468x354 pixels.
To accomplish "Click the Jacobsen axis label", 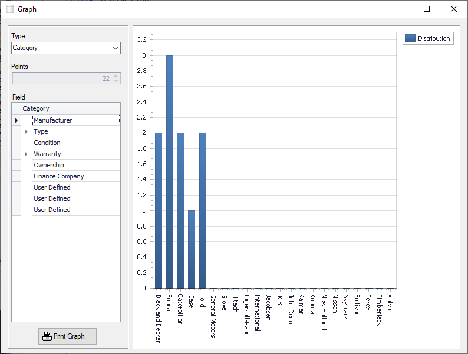I will [269, 307].
